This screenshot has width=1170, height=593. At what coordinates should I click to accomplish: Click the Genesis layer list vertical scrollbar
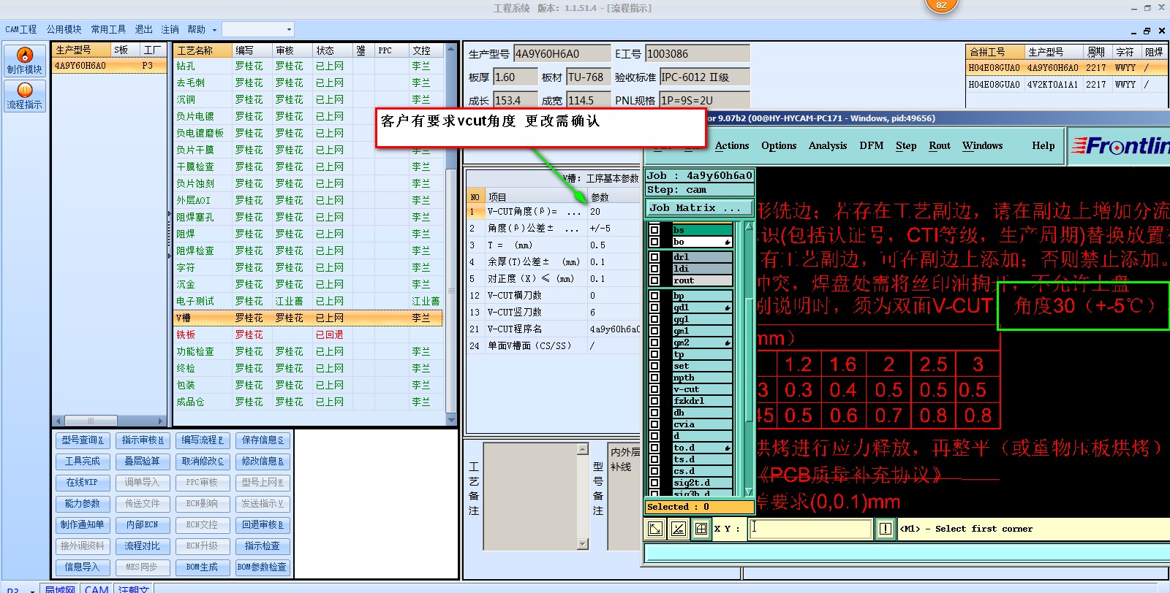749,358
